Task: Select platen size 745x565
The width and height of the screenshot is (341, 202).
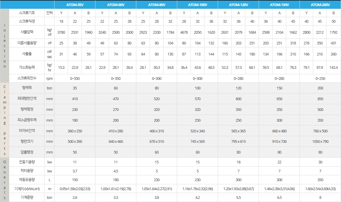Action: (197, 142)
